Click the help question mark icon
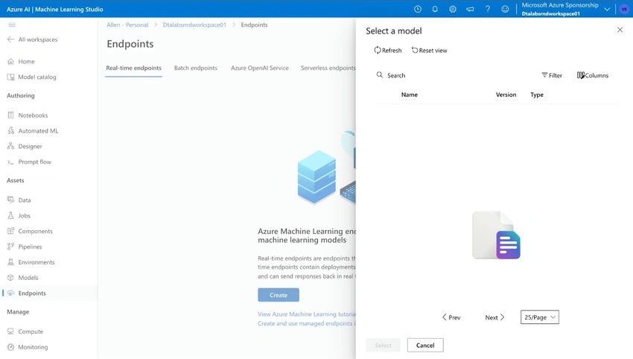Viewport: 633px width, 359px height. pos(488,9)
